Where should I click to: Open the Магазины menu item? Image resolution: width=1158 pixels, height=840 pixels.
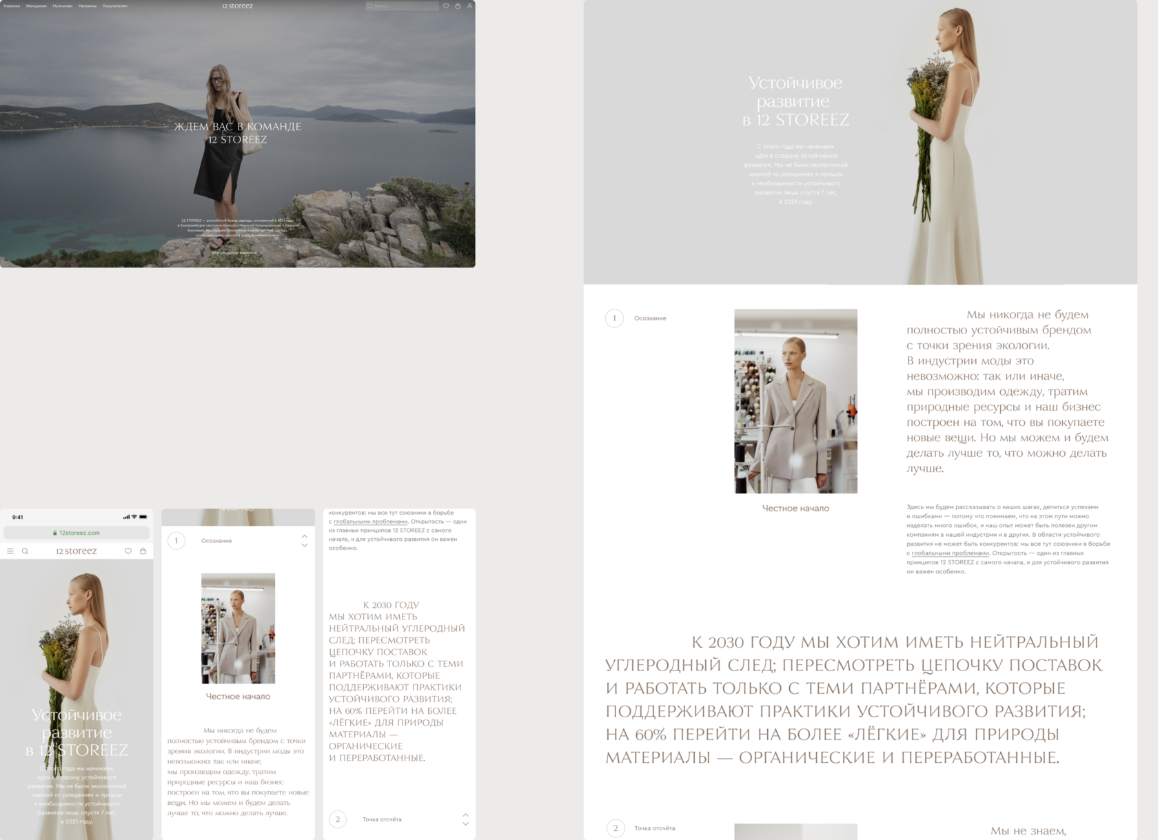(88, 6)
